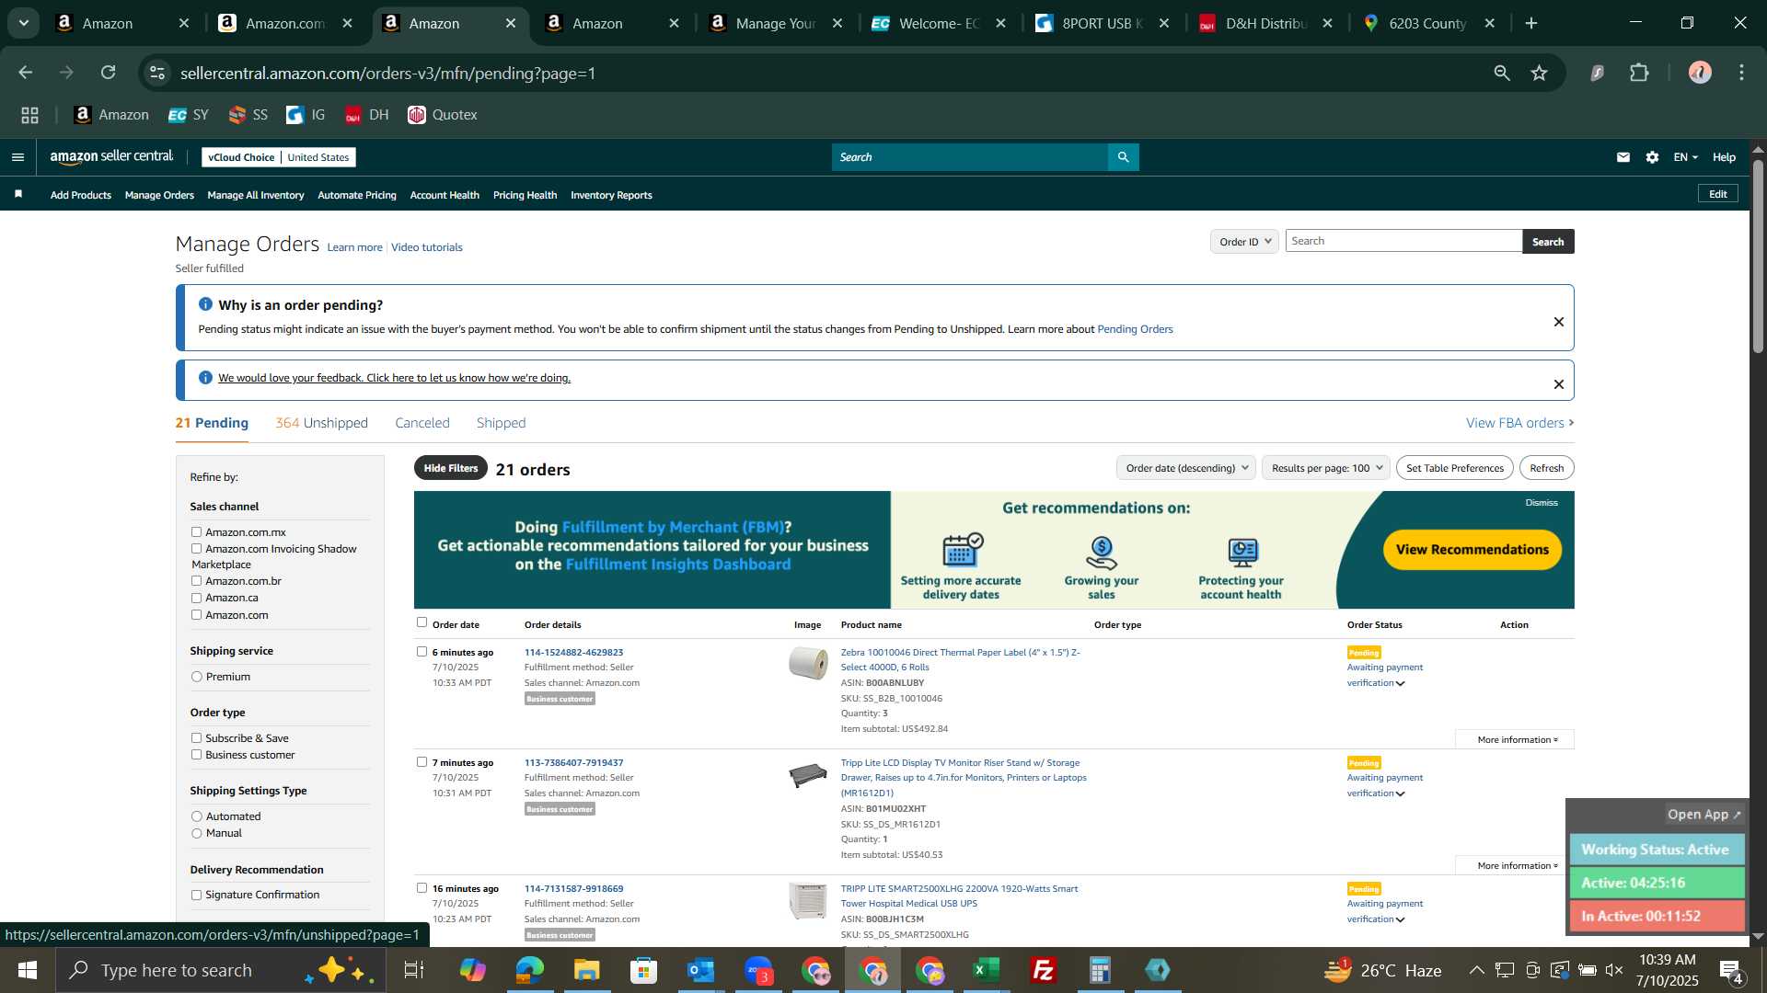Tick the select-all orders header checkbox
Viewport: 1767px width, 993px height.
tap(422, 622)
